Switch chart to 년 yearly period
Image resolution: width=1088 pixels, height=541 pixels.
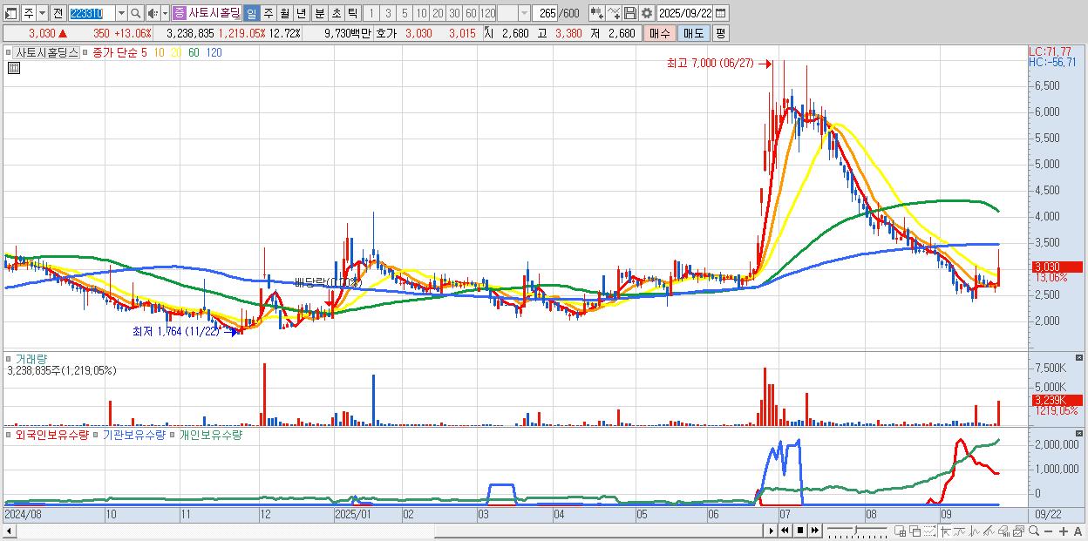[x=301, y=13]
